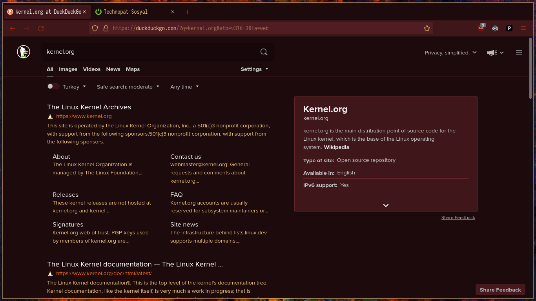Bookmark this page with the star icon

pos(427,28)
